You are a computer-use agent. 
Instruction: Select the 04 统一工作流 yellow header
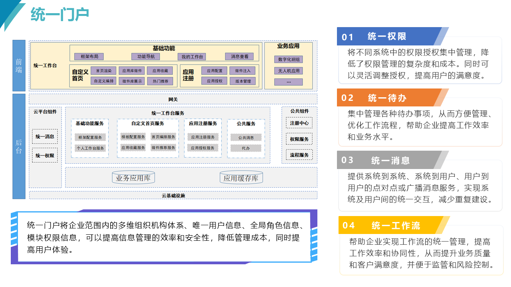tap(394, 225)
